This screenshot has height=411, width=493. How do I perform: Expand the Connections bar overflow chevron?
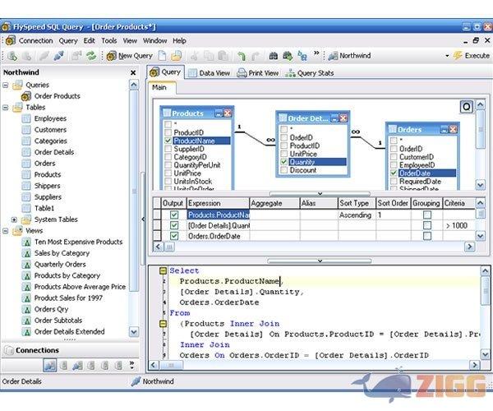[131, 365]
